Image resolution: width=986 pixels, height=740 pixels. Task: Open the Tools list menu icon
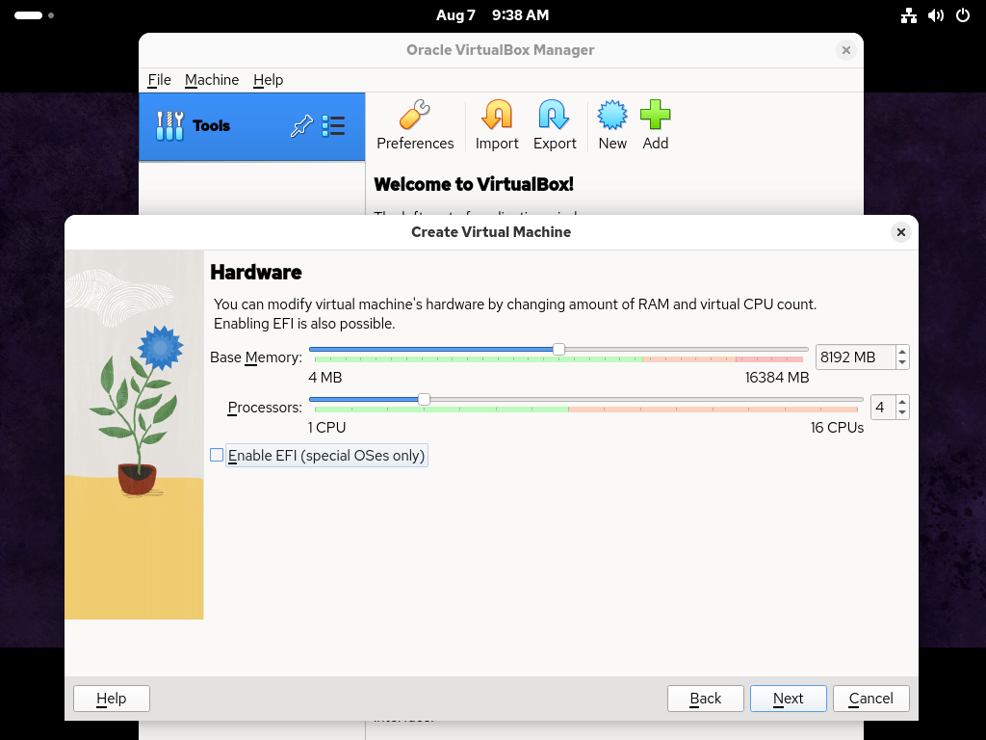click(333, 126)
